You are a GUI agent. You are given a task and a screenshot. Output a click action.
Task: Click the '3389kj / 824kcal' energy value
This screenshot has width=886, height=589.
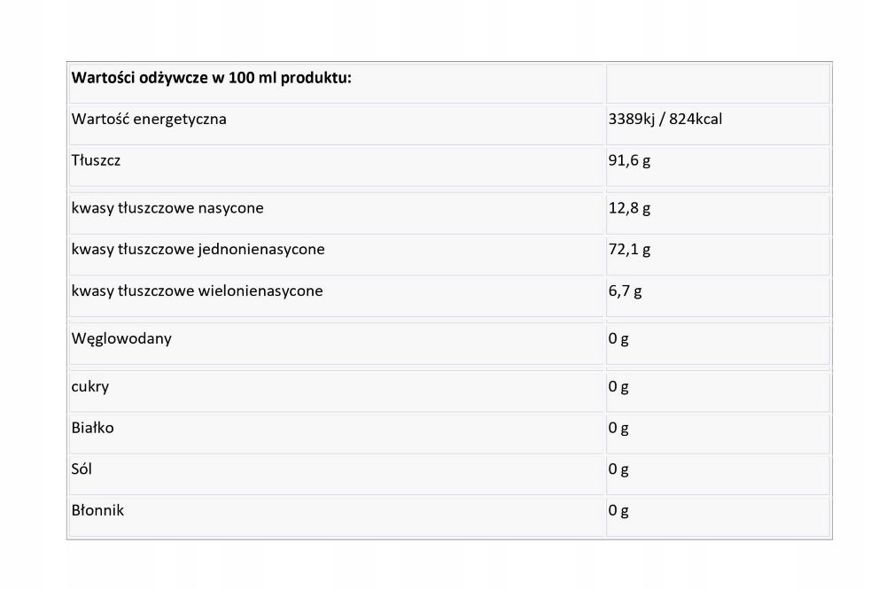pyautogui.click(x=664, y=119)
